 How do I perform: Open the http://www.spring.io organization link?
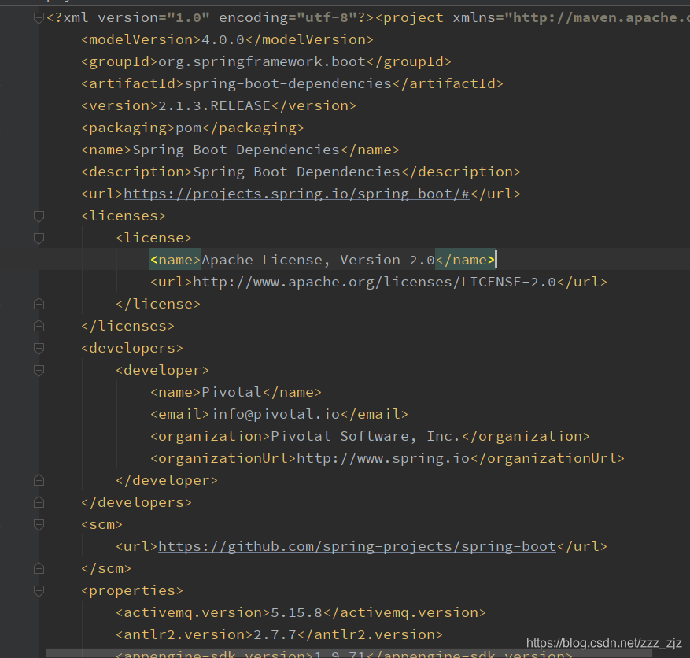tap(383, 458)
